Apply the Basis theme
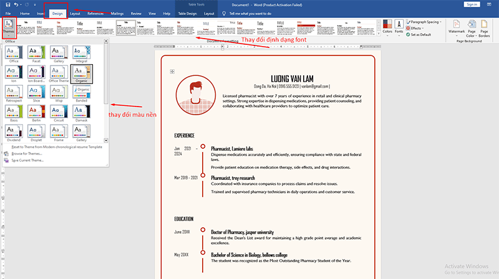 pyautogui.click(x=14, y=113)
